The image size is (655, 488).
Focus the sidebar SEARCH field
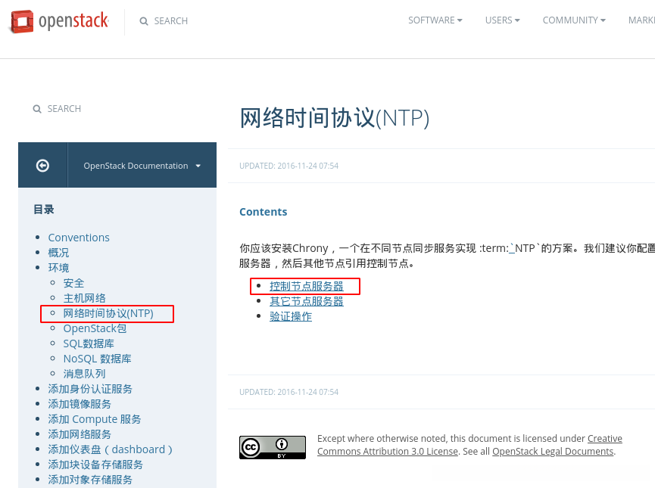coord(64,109)
